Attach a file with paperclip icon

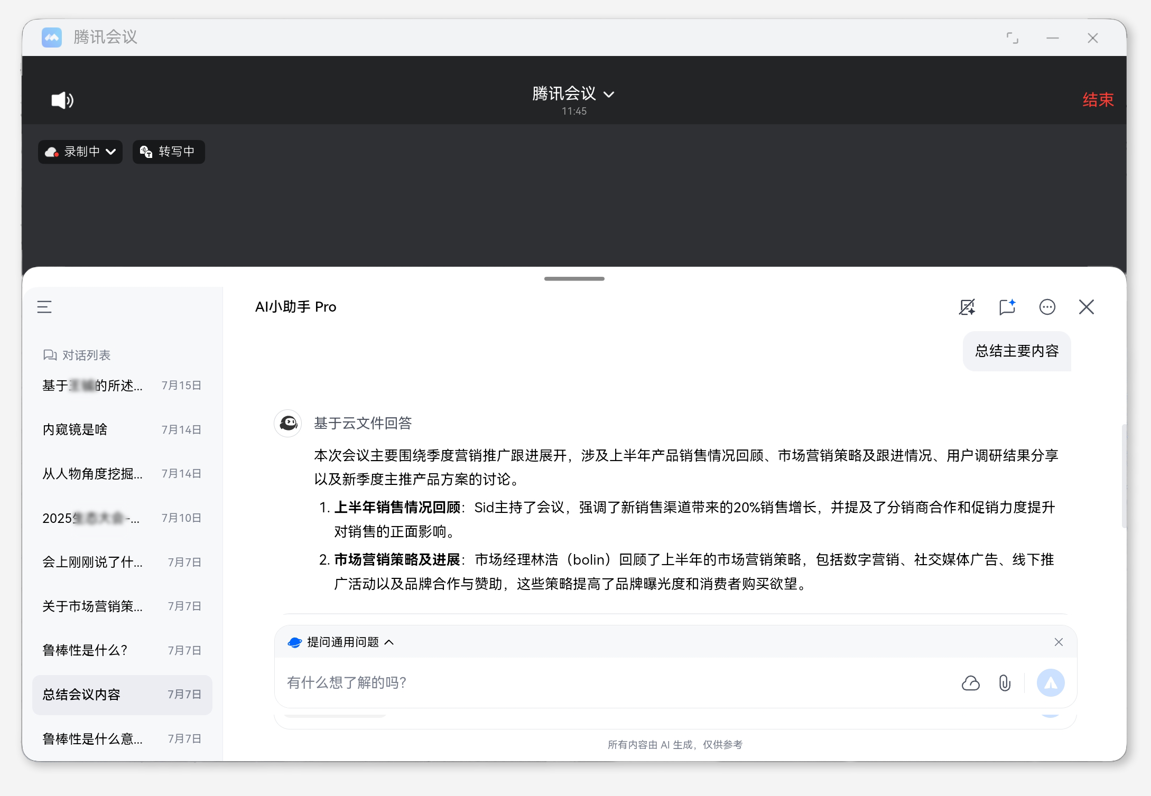click(x=1005, y=683)
